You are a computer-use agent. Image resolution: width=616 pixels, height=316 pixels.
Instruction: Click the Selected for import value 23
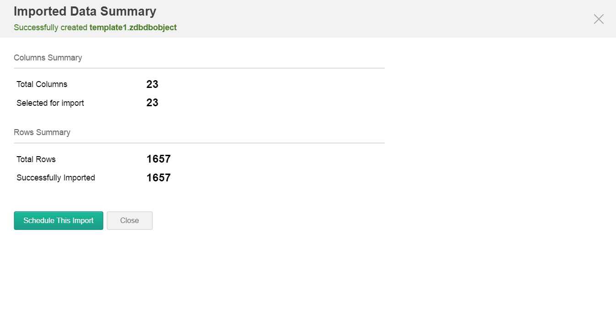point(153,103)
